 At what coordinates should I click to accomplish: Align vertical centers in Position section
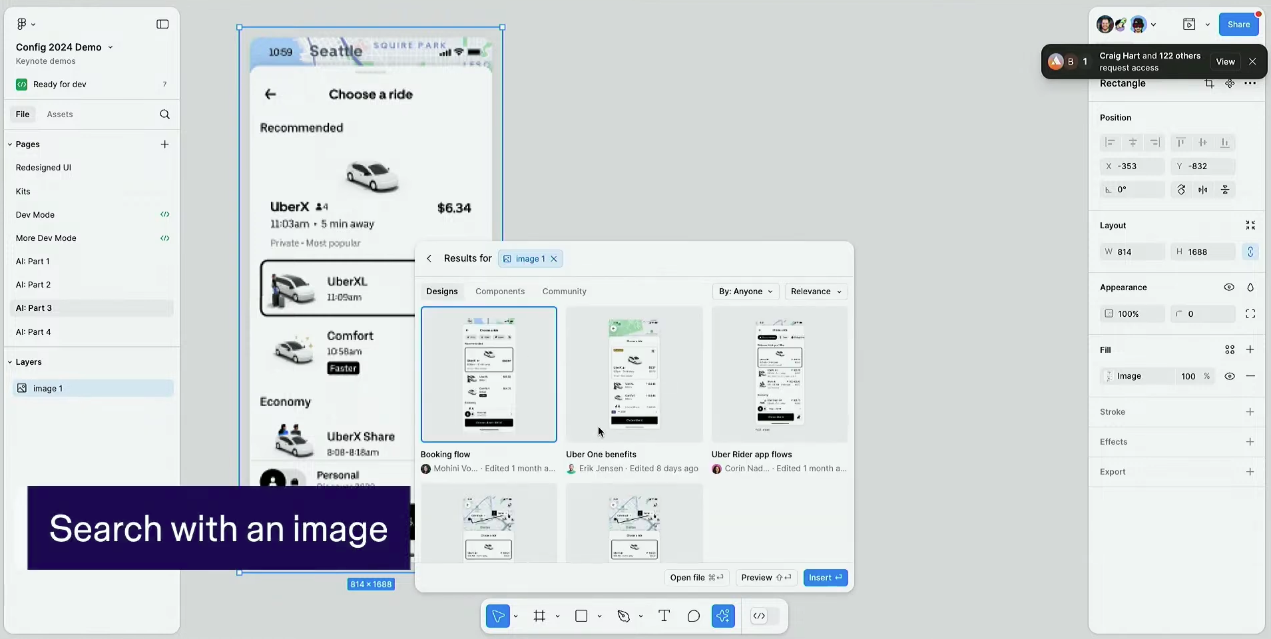(1203, 142)
